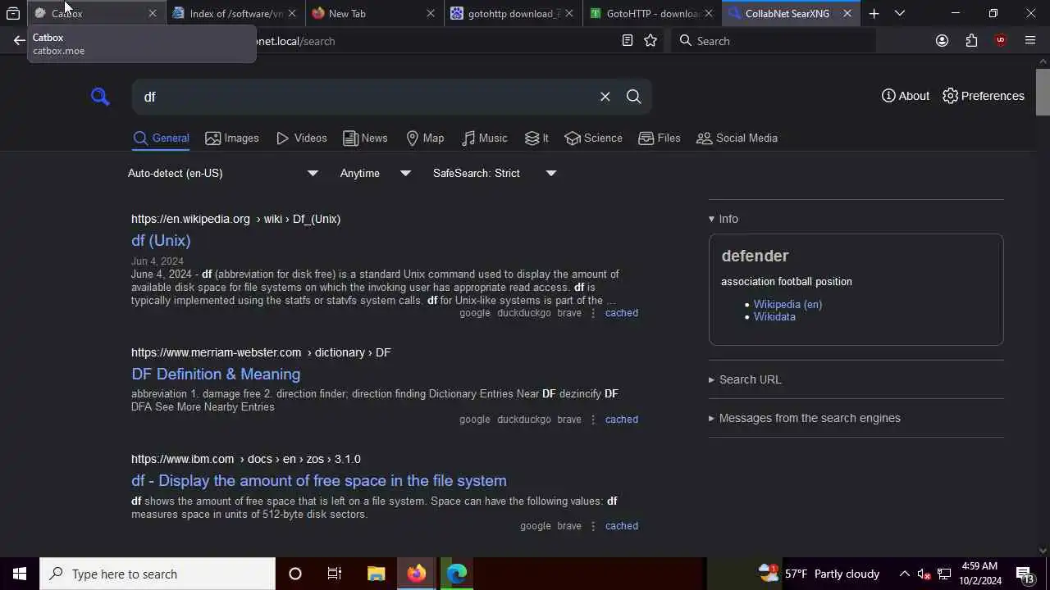Open File Explorer from the taskbar
The image size is (1050, 590).
(377, 574)
